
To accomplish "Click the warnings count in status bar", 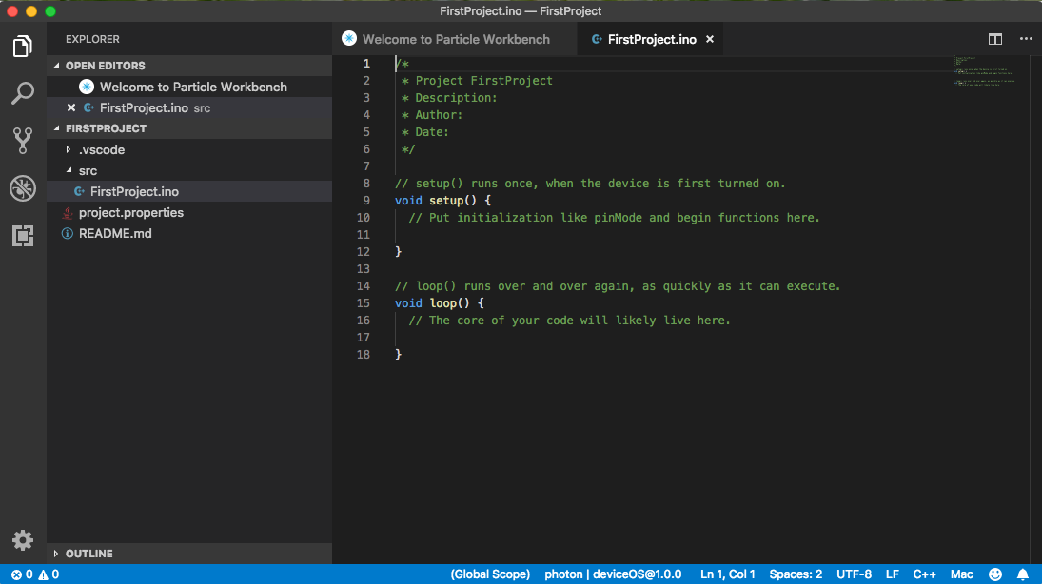I will [49, 574].
